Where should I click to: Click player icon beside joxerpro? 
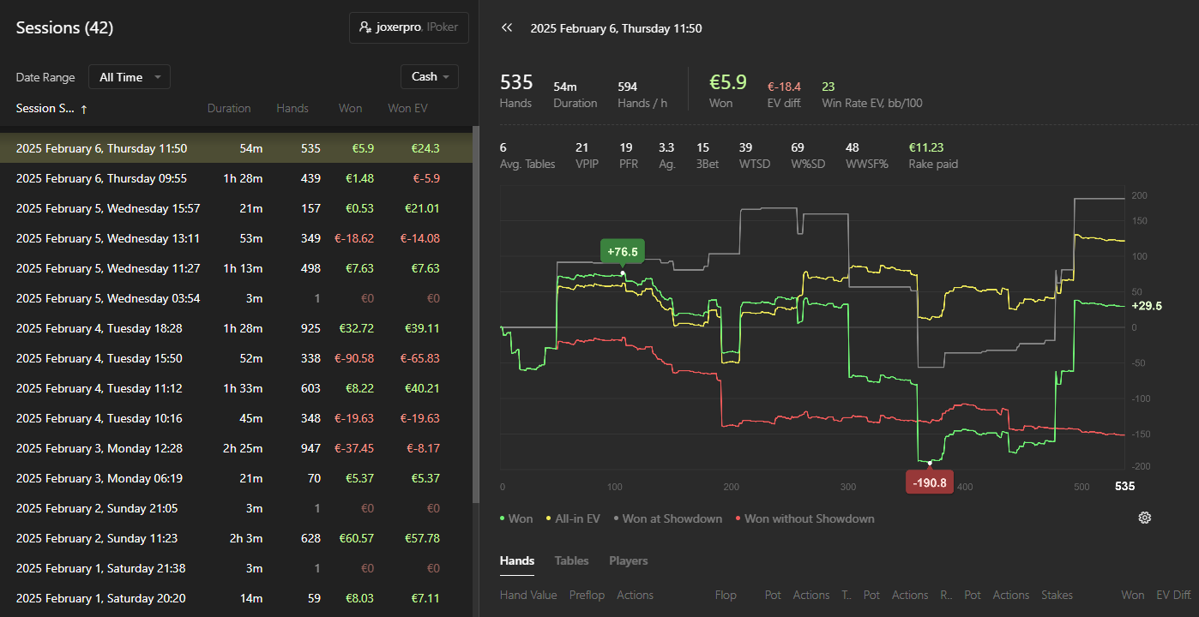click(365, 27)
